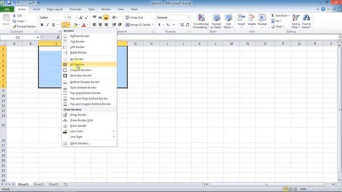Select No Border menu entry
The height and width of the screenshot is (192, 342).
coord(89,59)
